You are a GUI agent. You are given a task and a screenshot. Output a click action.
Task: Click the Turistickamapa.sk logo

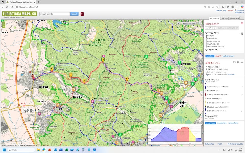20,14
